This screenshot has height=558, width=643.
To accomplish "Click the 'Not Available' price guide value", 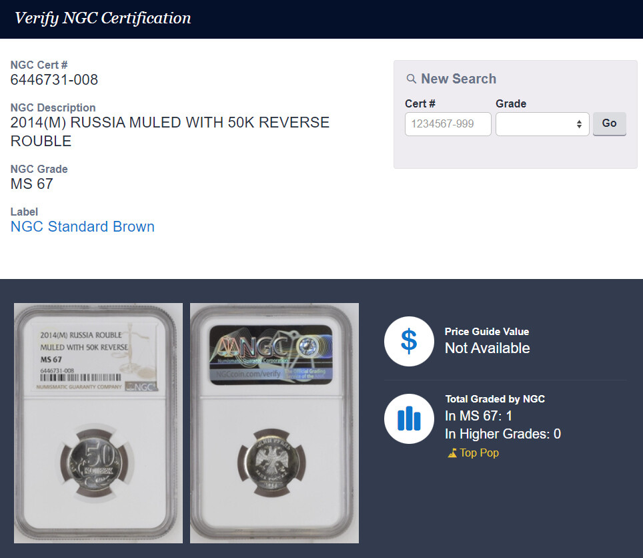I will tap(487, 348).
